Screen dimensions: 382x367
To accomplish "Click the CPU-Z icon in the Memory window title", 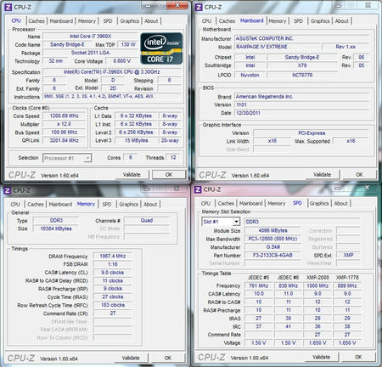I will click(x=8, y=190).
